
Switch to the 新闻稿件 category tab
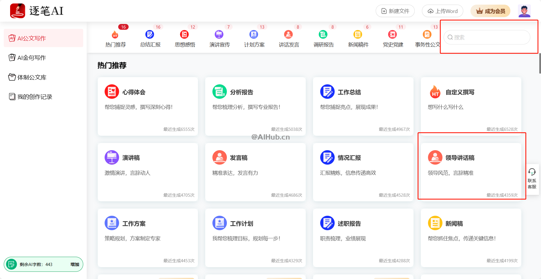358,38
